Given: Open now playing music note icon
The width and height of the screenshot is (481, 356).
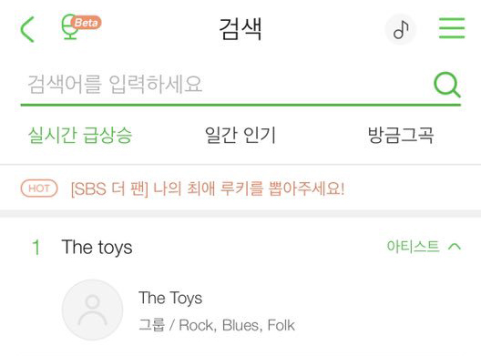Looking at the screenshot, I should pyautogui.click(x=401, y=29).
